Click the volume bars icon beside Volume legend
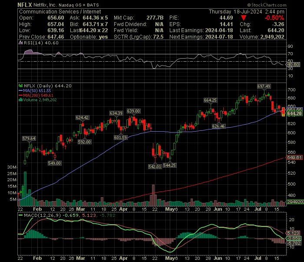The height and width of the screenshot is (262, 304). coord(20,100)
